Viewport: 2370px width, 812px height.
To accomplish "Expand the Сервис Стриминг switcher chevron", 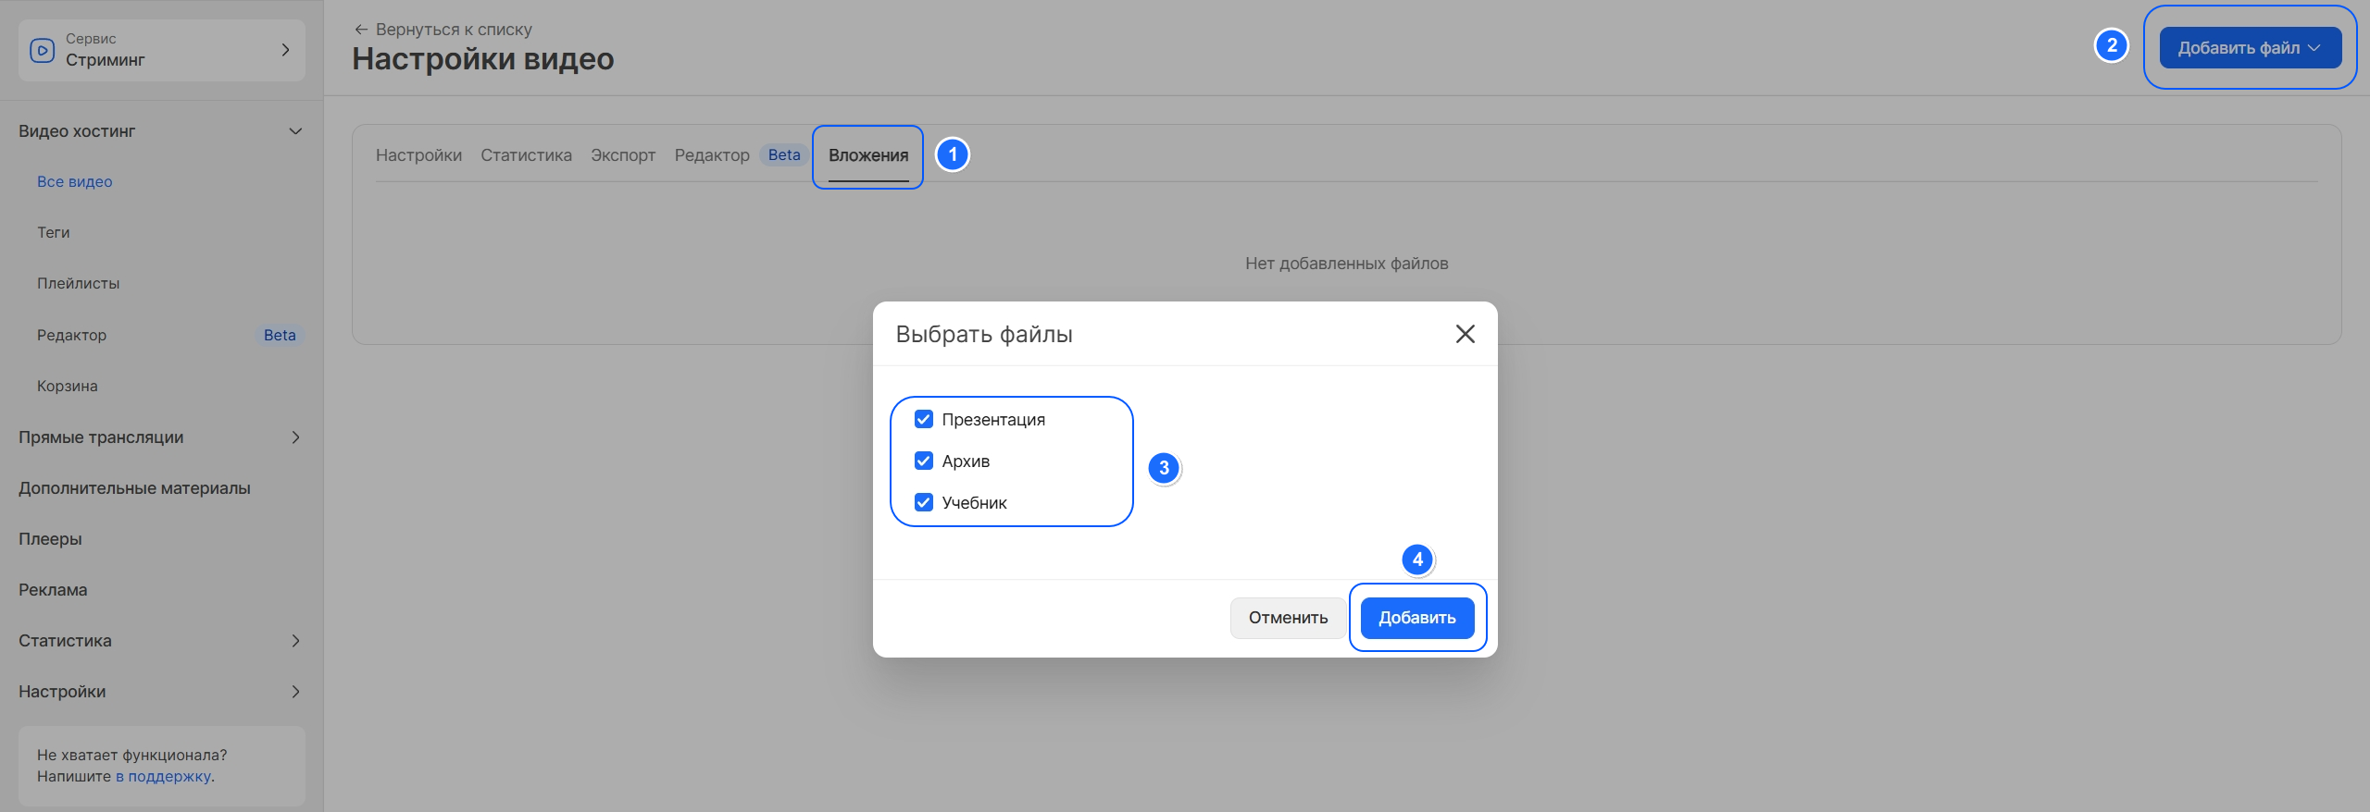I will point(285,50).
